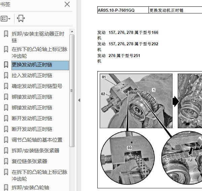Click the add new bookmark icon

[21, 18]
